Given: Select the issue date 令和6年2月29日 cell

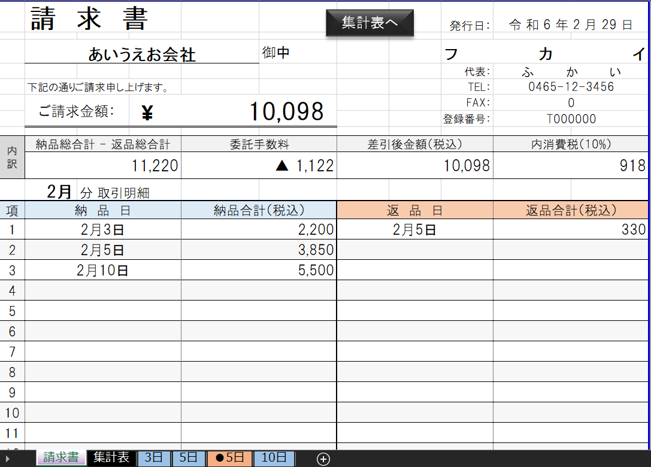Looking at the screenshot, I should pos(571,25).
